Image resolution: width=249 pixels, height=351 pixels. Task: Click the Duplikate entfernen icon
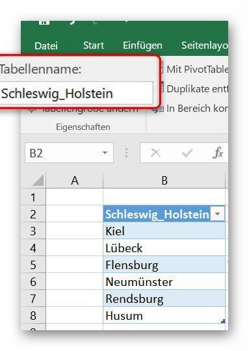click(x=161, y=88)
